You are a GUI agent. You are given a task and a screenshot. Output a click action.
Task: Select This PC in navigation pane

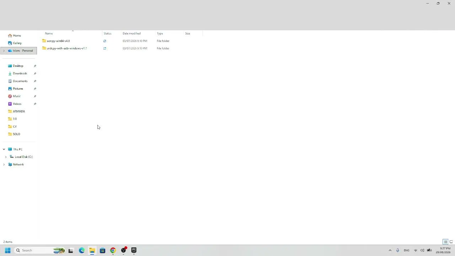17,149
